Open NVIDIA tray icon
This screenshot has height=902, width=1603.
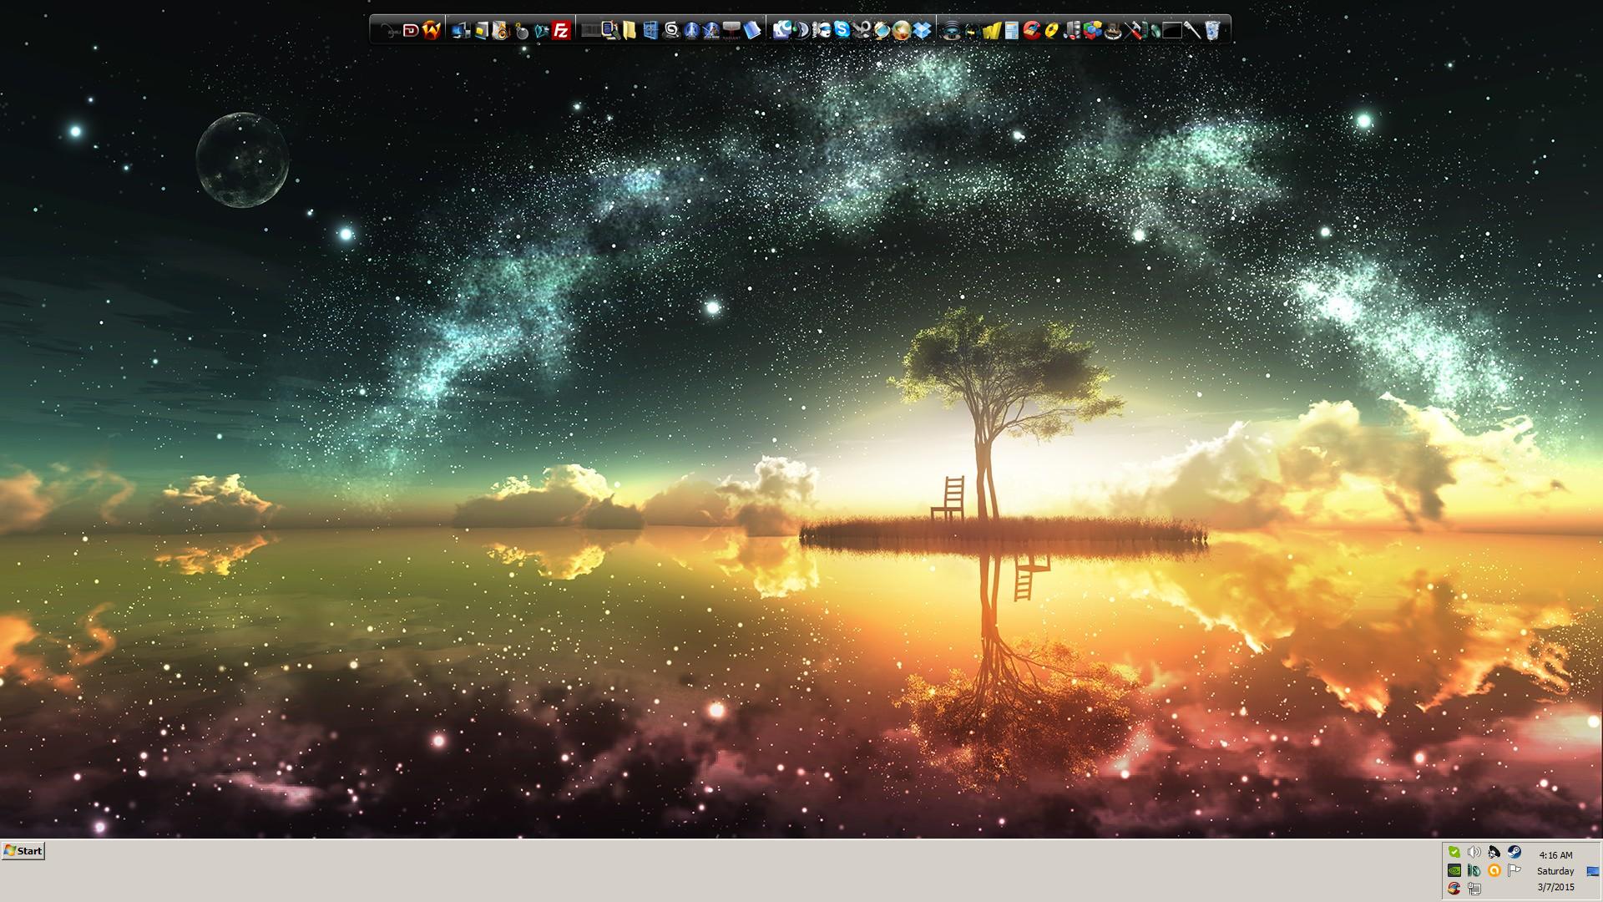(x=1454, y=870)
